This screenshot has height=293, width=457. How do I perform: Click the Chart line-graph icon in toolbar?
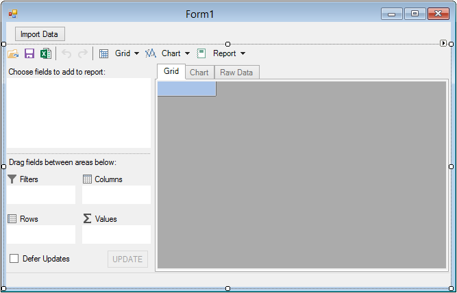click(x=151, y=53)
